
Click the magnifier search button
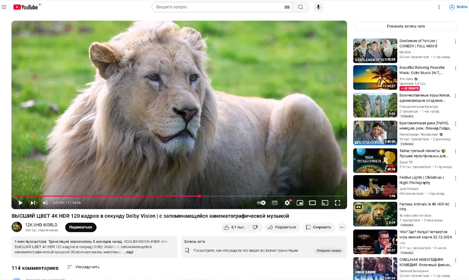point(301,7)
